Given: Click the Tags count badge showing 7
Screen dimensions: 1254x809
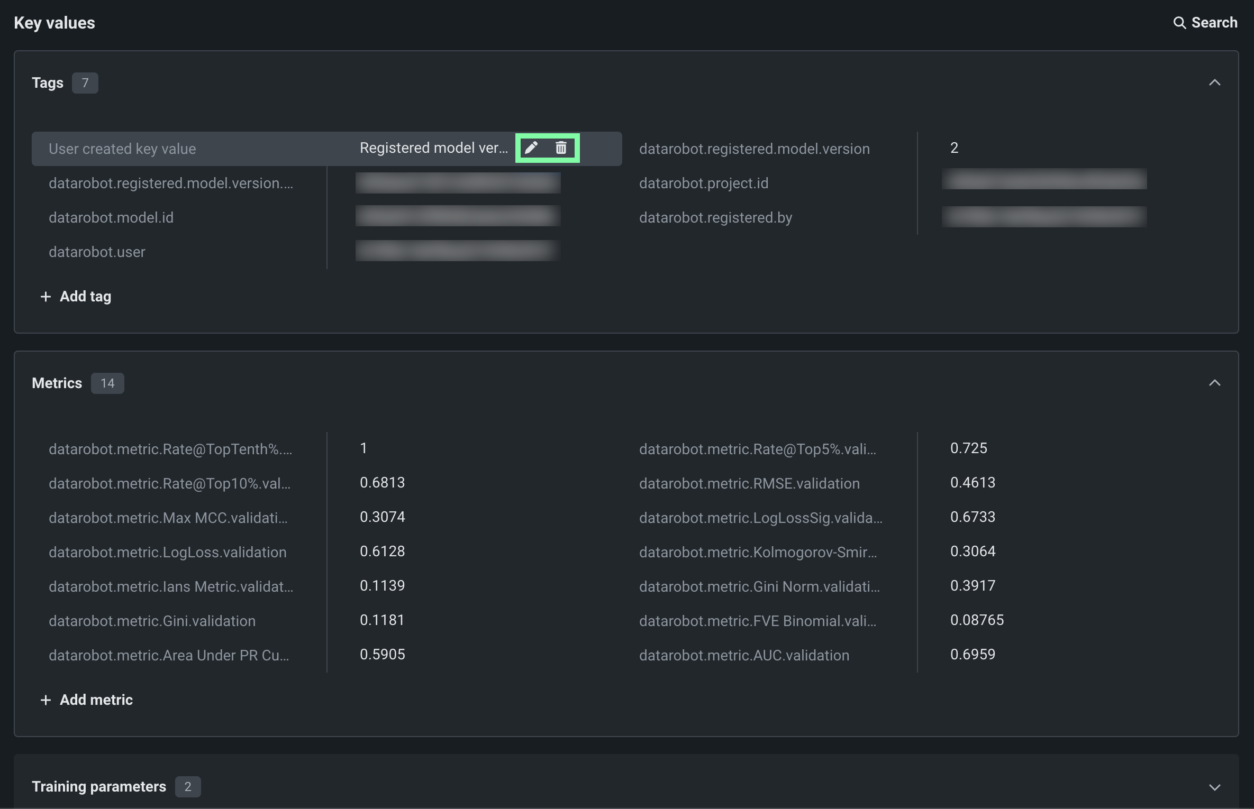Looking at the screenshot, I should click(x=85, y=83).
